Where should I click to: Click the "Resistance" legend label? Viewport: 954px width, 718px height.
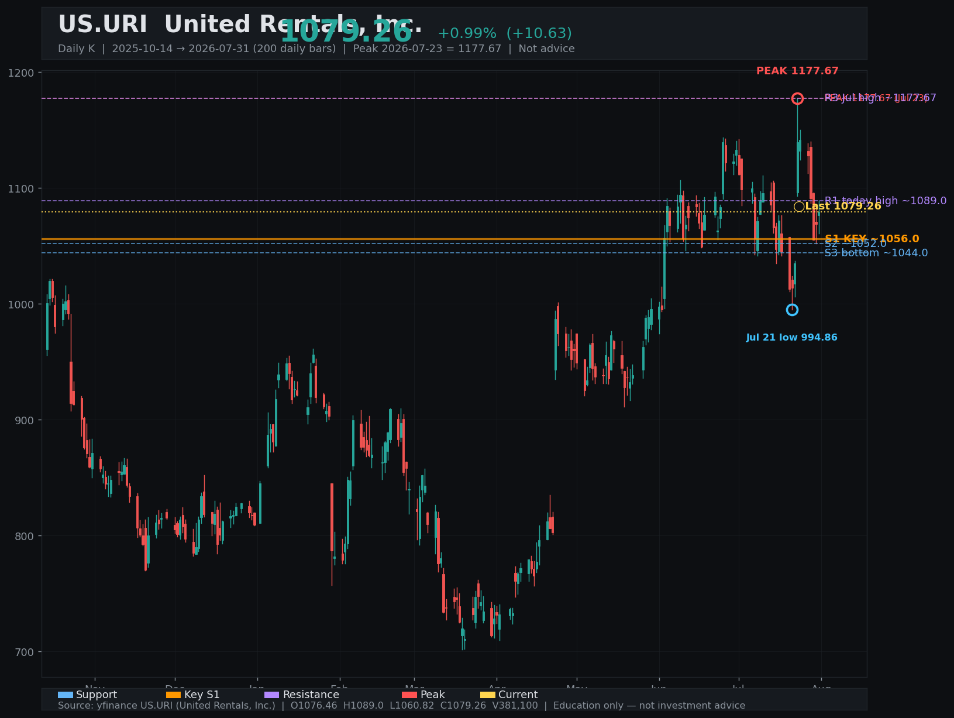311,695
